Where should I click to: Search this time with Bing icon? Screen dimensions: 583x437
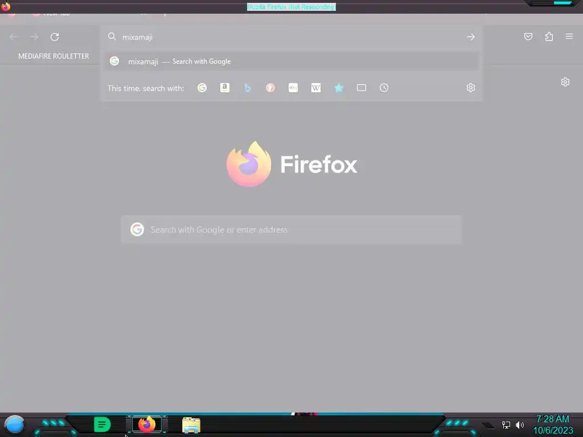click(248, 88)
